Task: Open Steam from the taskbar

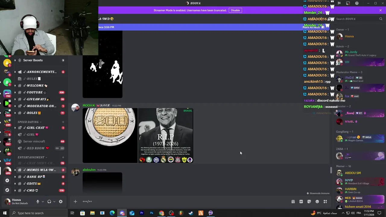Action: pos(191,213)
